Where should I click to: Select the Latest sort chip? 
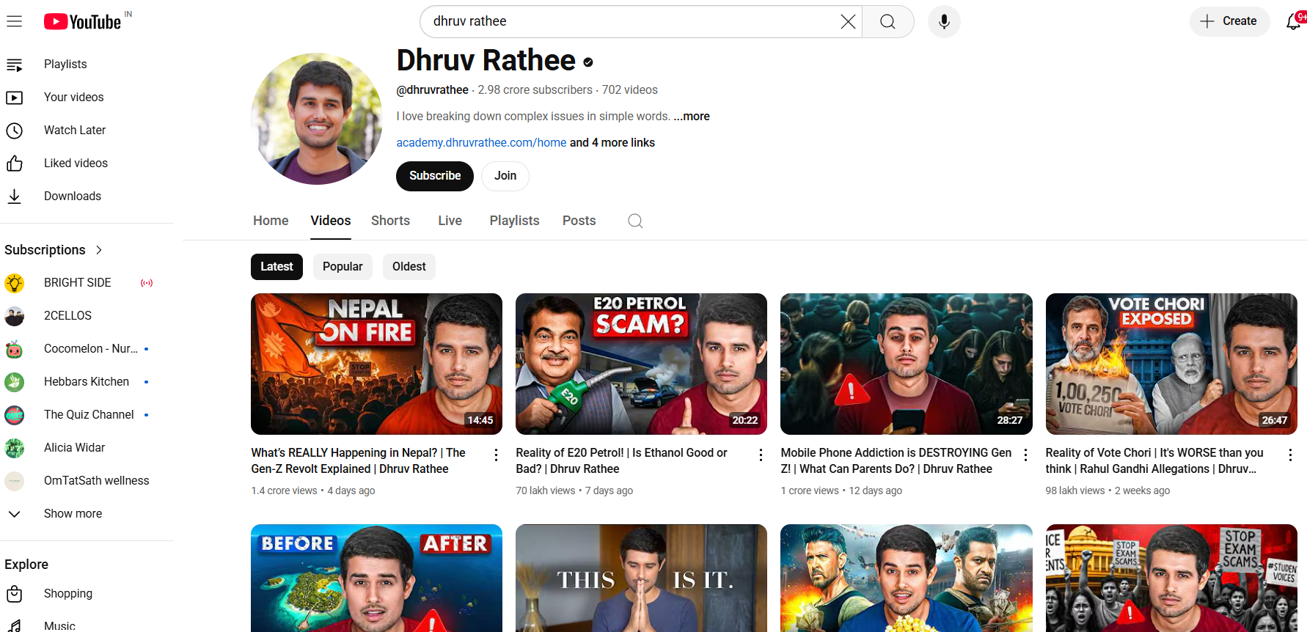coord(277,267)
